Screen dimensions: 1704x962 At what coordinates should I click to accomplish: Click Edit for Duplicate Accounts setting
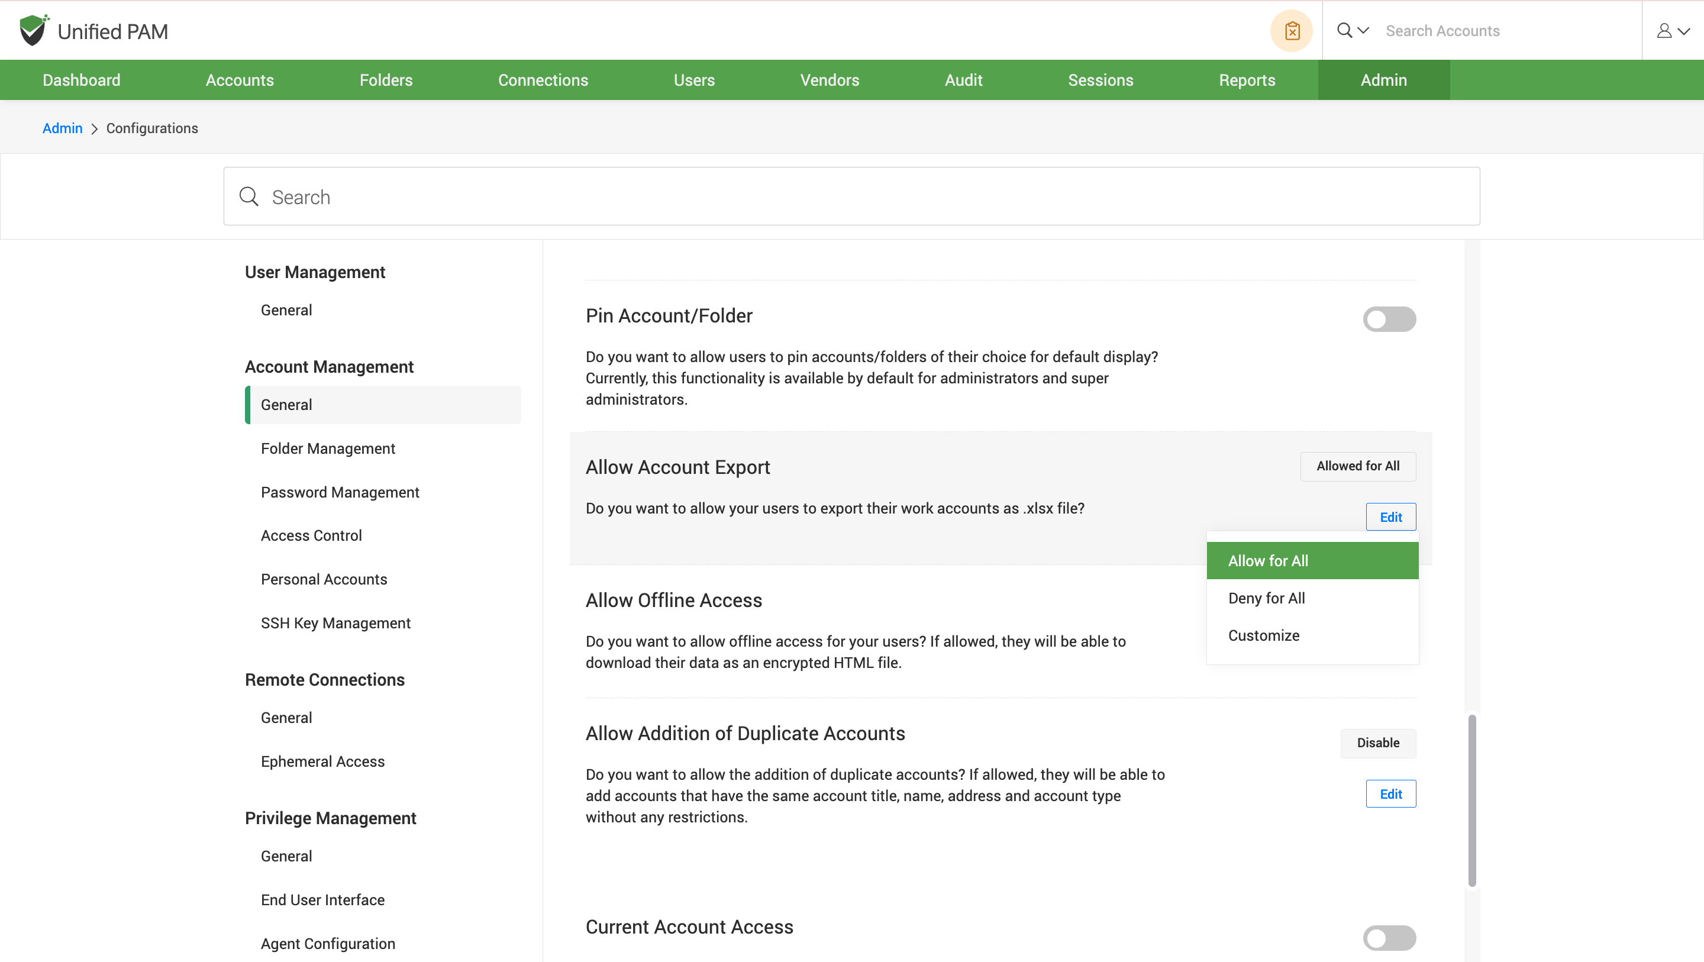(x=1390, y=794)
